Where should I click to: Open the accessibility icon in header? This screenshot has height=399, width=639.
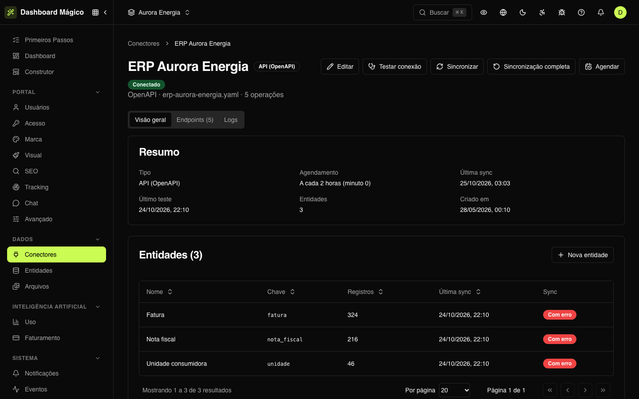coord(542,12)
